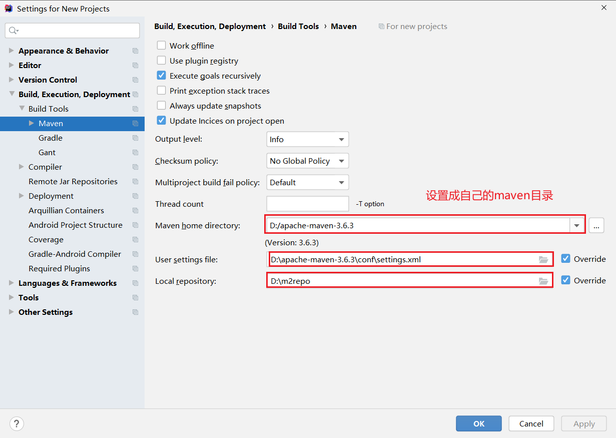Toggle Override for User settings file
The image size is (616, 438).
pos(565,258)
